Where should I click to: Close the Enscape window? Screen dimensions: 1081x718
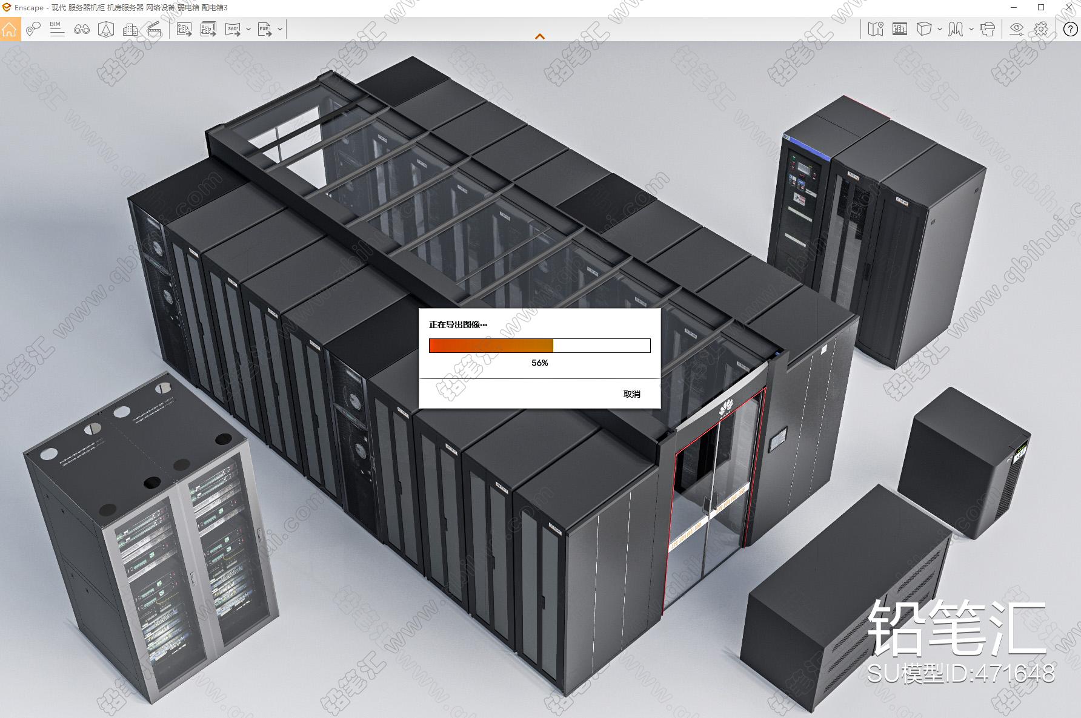(1068, 7)
